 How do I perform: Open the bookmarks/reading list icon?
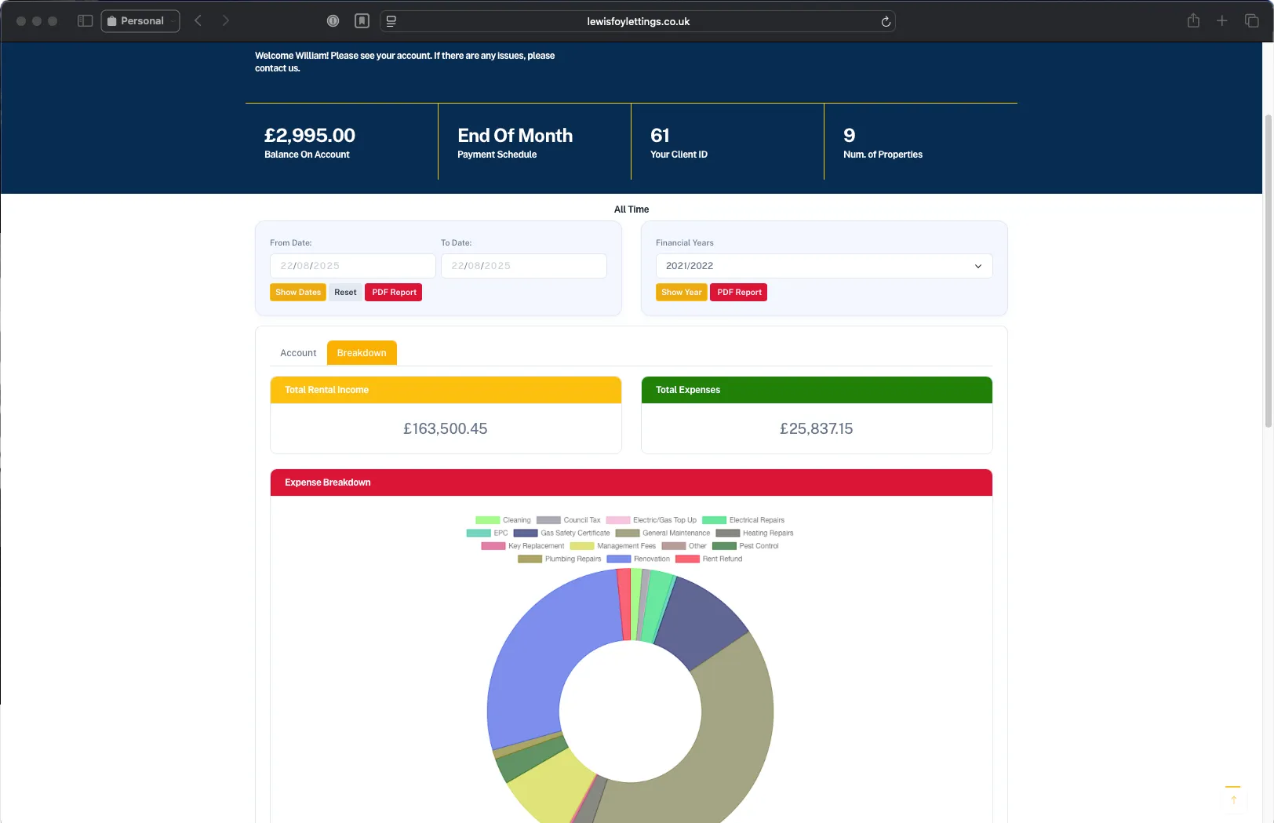pos(362,21)
